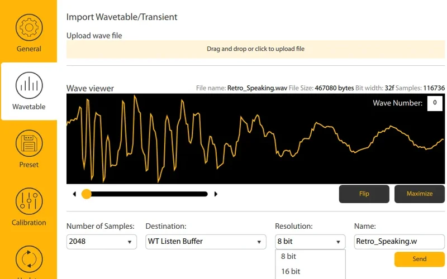
Task: Click the drag and drop upload area
Action: [255, 49]
